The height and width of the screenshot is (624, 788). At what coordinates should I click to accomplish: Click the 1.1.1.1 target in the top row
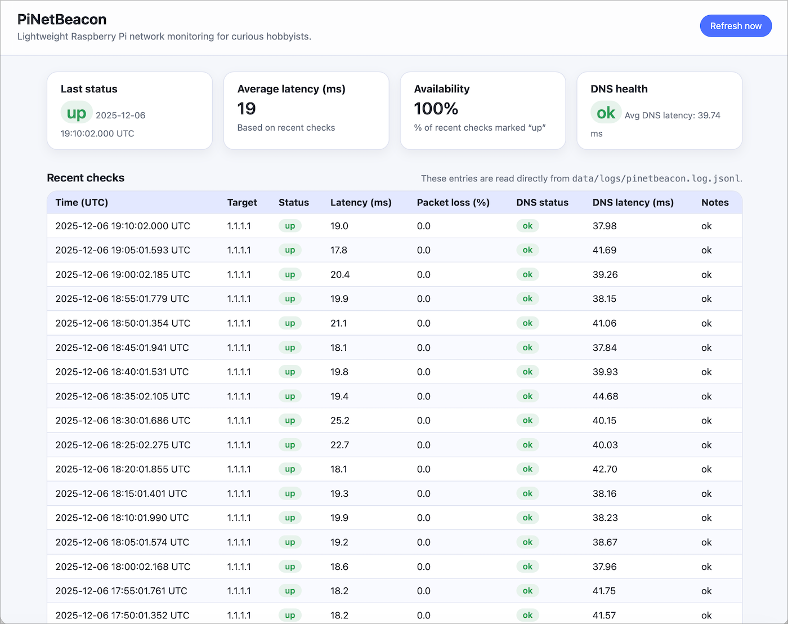[x=239, y=226]
